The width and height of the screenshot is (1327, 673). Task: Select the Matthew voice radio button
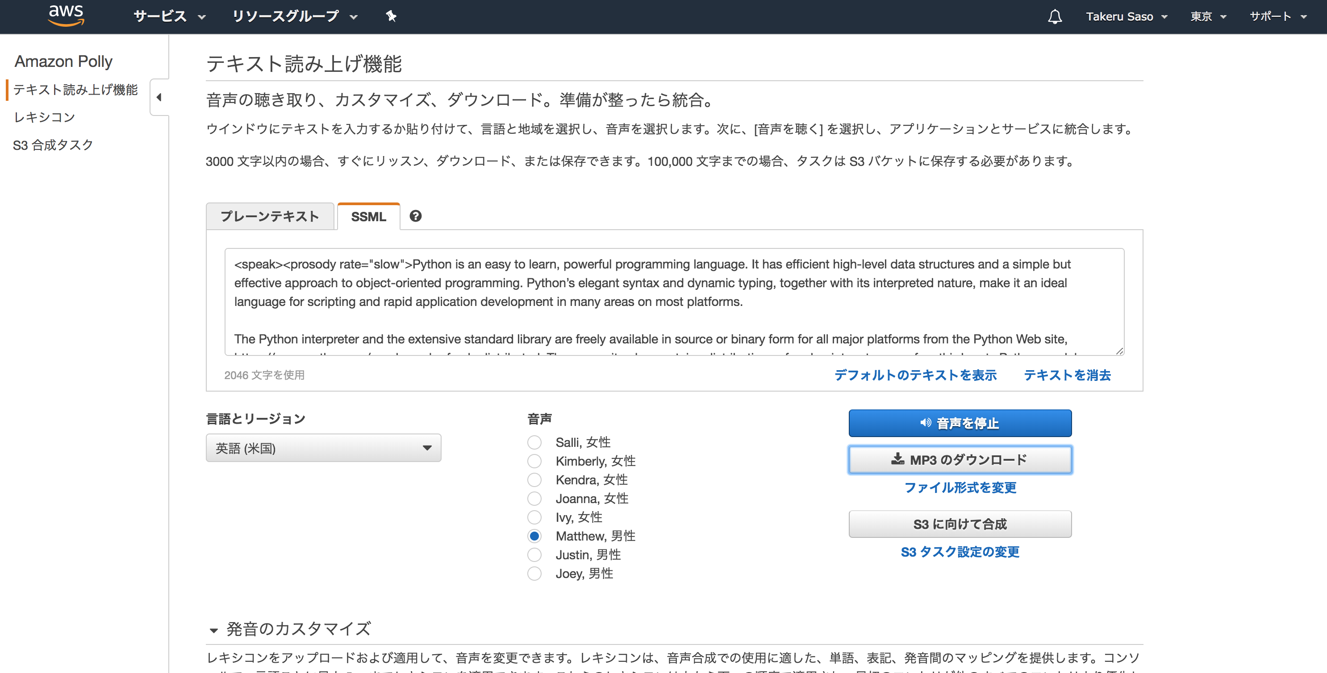pos(534,536)
